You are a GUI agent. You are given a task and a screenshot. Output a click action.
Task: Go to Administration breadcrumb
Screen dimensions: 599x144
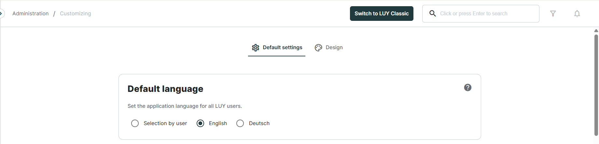[30, 13]
